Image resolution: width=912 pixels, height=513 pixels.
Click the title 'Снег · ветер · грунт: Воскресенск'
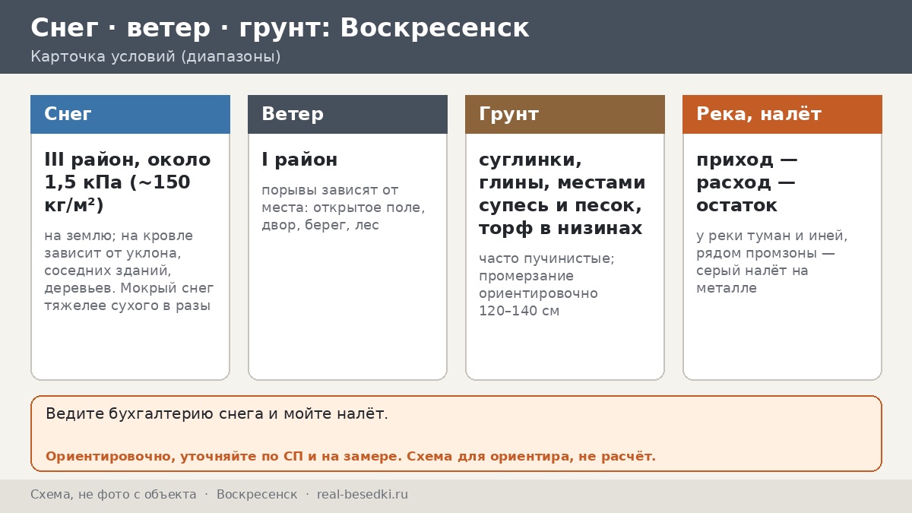(280, 28)
